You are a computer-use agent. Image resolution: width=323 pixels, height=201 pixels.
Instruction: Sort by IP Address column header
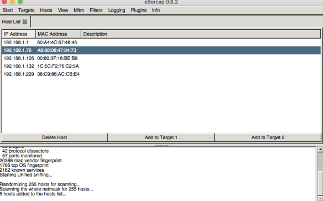tap(19, 34)
